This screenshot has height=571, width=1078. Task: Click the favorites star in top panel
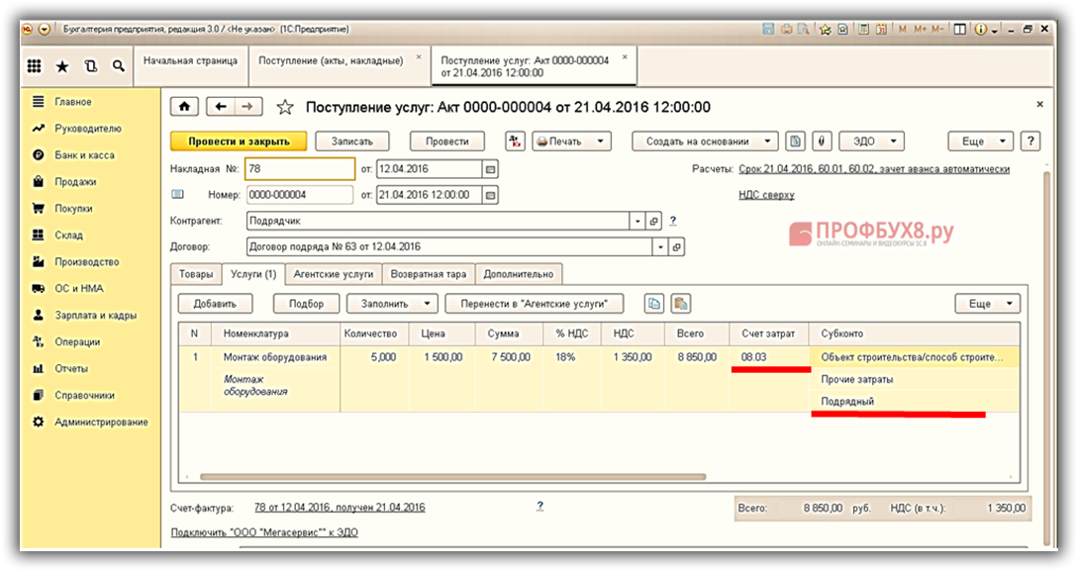pos(62,66)
